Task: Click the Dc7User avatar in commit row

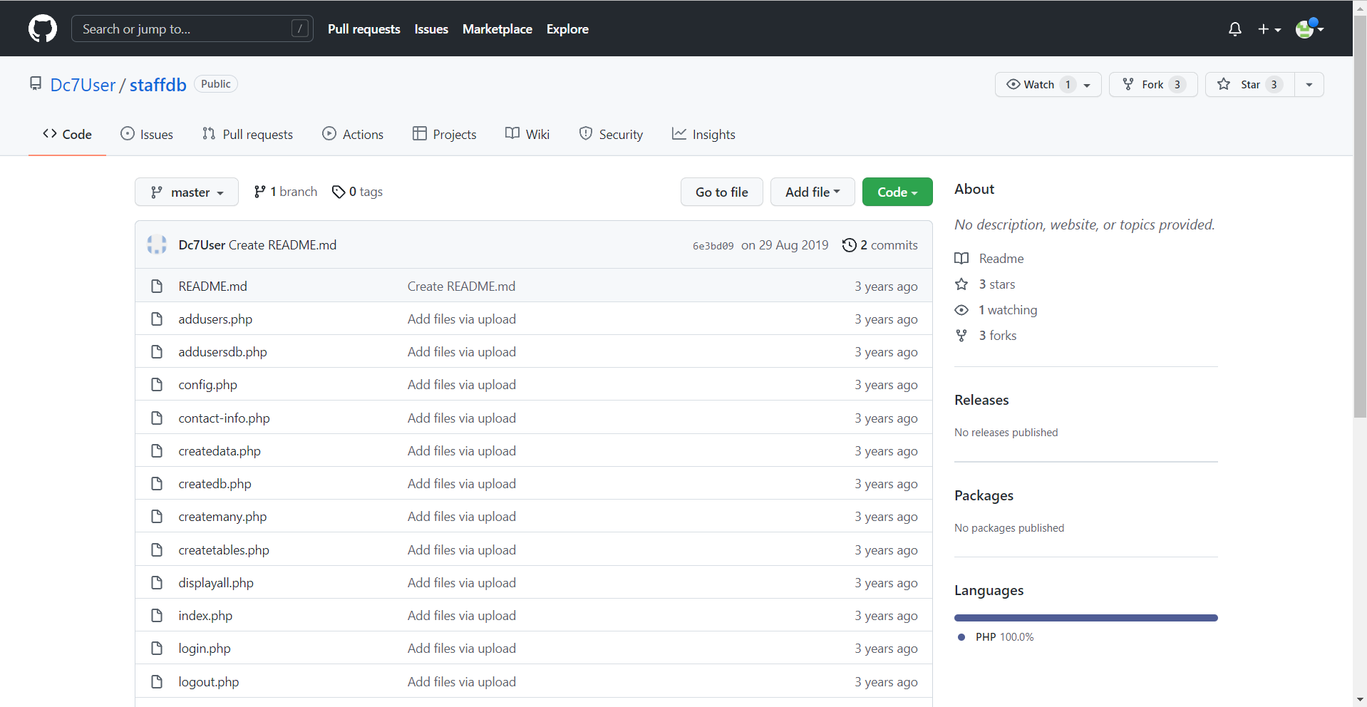Action: click(157, 245)
